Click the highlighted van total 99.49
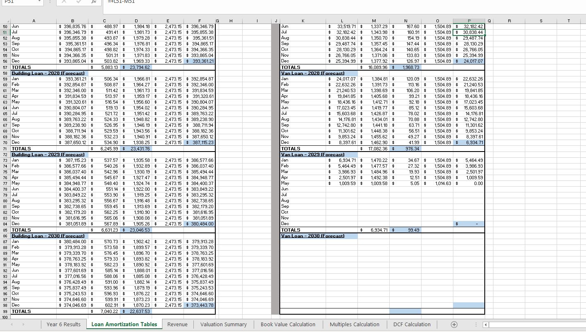This screenshot has width=586, height=332. tap(405, 230)
